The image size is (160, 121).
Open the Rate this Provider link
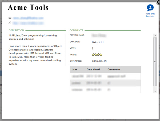click(x=150, y=15)
